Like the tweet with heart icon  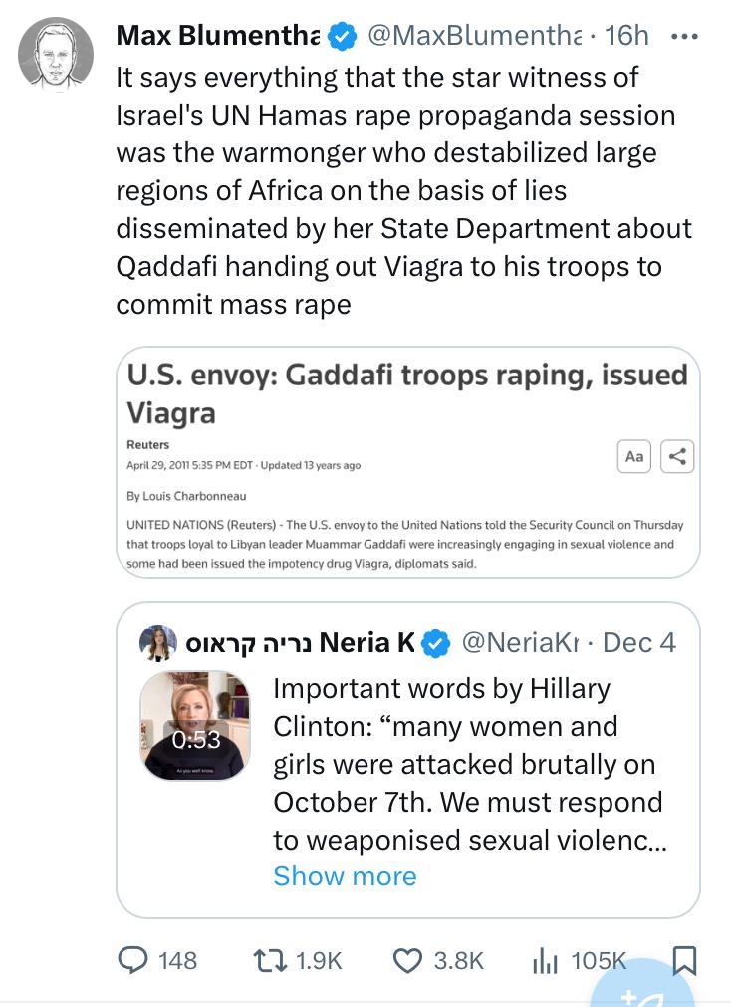click(x=407, y=959)
